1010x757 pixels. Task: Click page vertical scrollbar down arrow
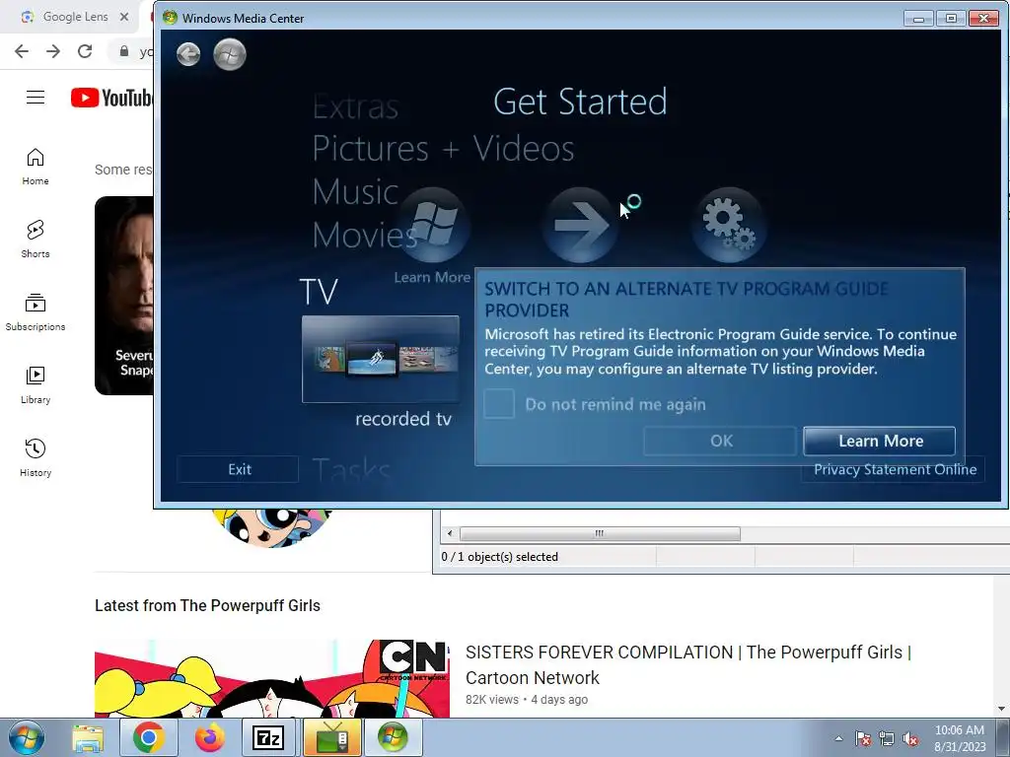click(x=1002, y=710)
